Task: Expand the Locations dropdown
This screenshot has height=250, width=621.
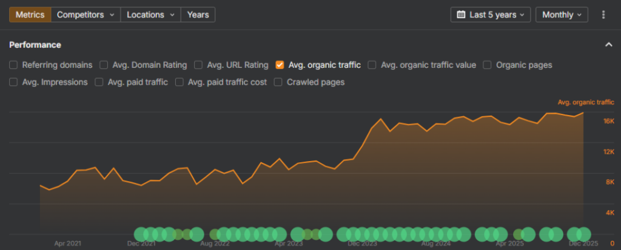Action: pos(150,15)
